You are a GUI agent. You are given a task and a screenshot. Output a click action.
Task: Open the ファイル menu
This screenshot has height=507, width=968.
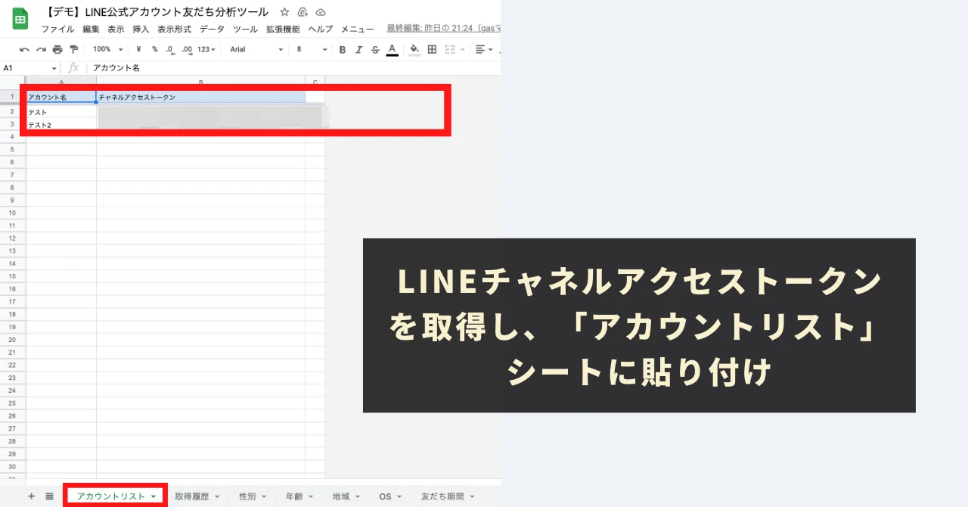click(x=57, y=29)
